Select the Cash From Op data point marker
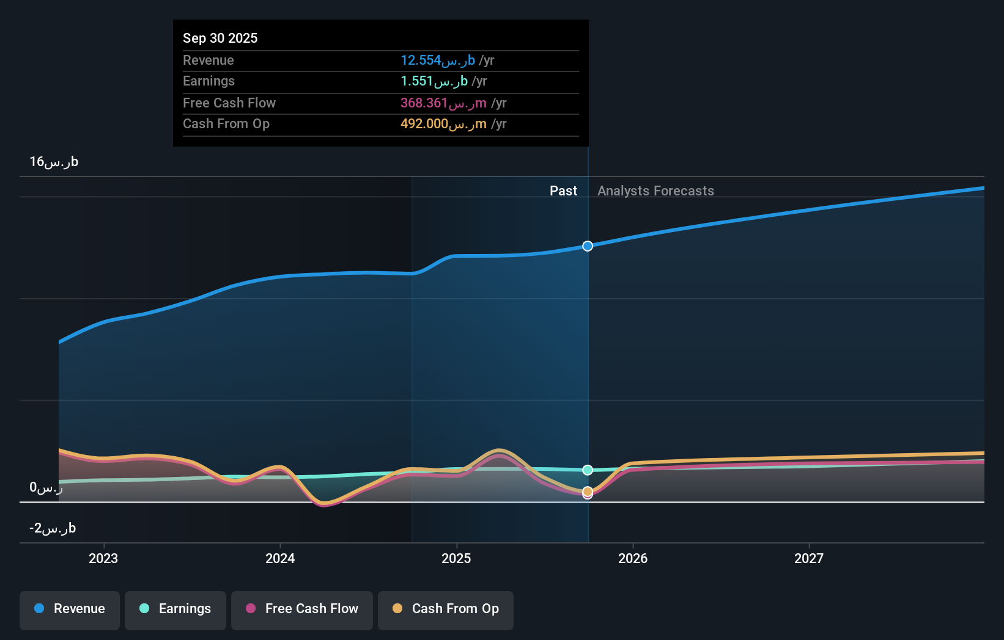Image resolution: width=1004 pixels, height=640 pixels. click(588, 490)
